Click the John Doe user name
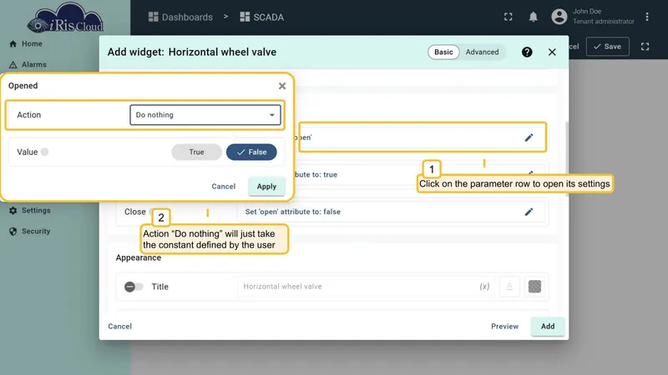668x375 pixels. [x=587, y=12]
